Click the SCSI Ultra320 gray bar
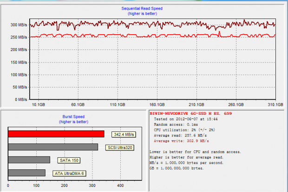 point(53,147)
